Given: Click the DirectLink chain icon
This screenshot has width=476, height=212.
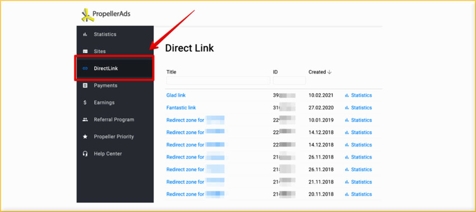Looking at the screenshot, I should (x=85, y=68).
